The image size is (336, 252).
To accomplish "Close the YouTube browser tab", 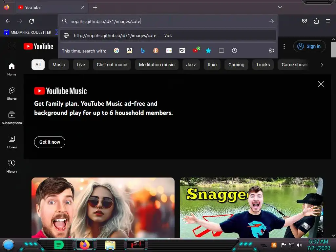I will pyautogui.click(x=82, y=7).
